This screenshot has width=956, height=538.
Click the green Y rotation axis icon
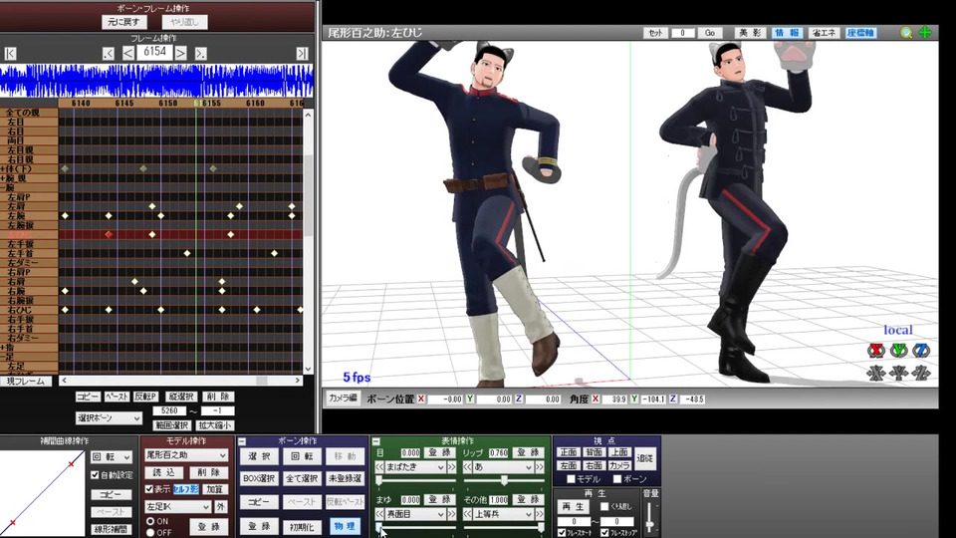tap(898, 350)
